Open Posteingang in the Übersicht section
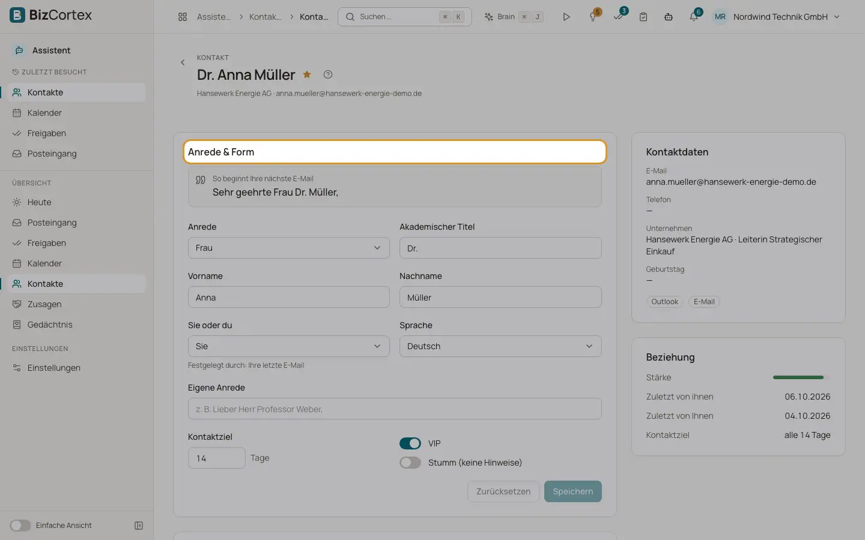The width and height of the screenshot is (865, 540). [77, 223]
